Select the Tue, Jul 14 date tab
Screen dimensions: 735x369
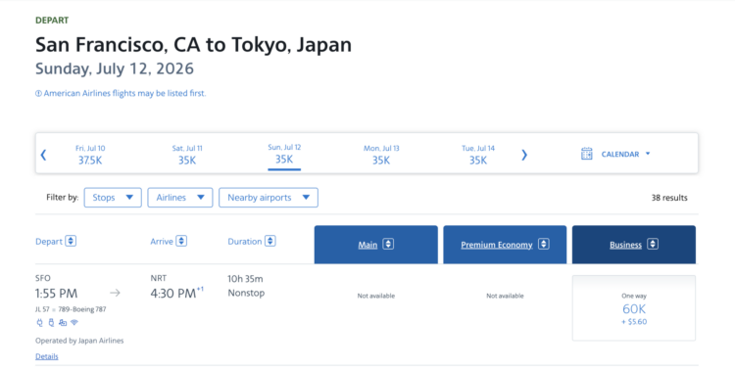[x=478, y=155]
